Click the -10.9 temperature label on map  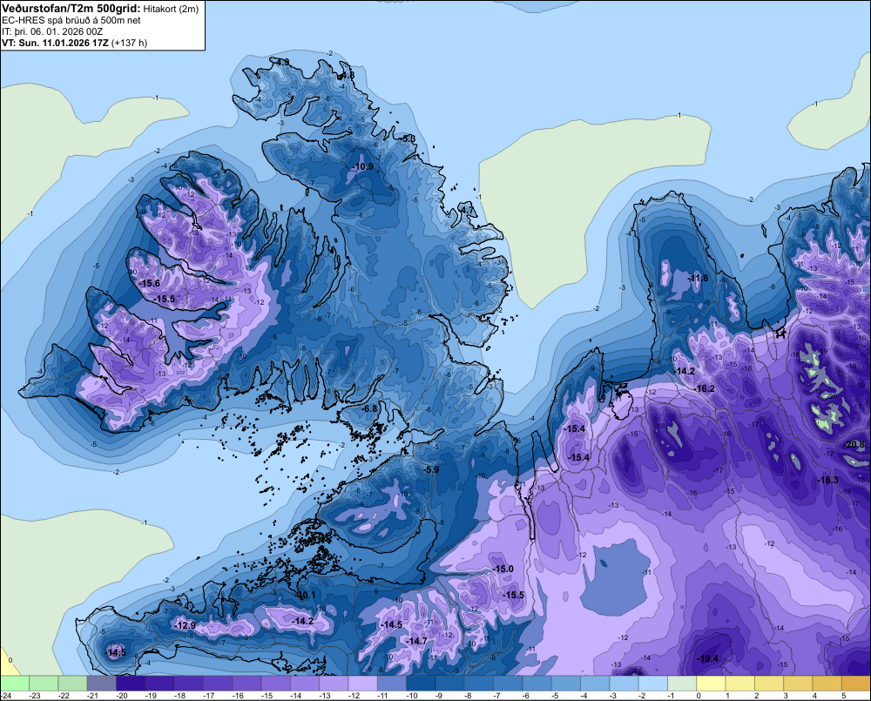click(x=362, y=166)
